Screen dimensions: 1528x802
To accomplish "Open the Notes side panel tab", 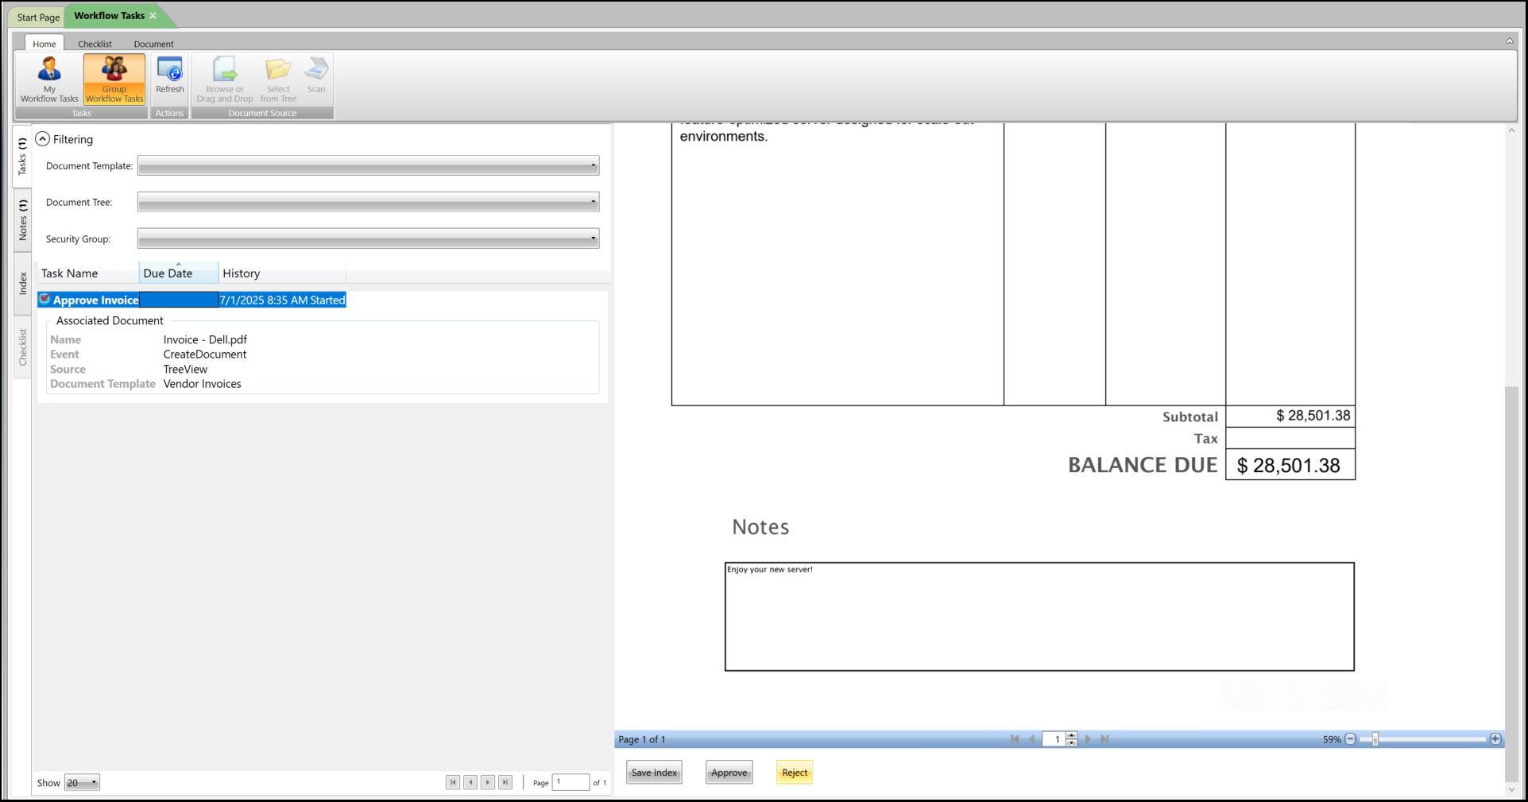I will point(22,223).
